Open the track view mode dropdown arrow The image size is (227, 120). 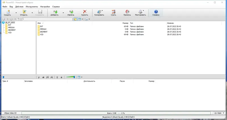click(x=82, y=77)
